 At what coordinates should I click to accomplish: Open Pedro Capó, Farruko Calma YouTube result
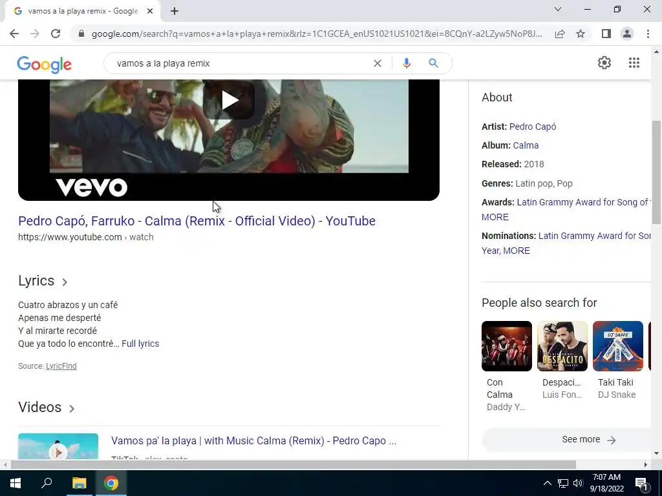tap(197, 221)
